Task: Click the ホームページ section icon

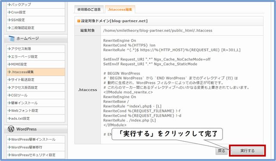Action: tap(12, 38)
